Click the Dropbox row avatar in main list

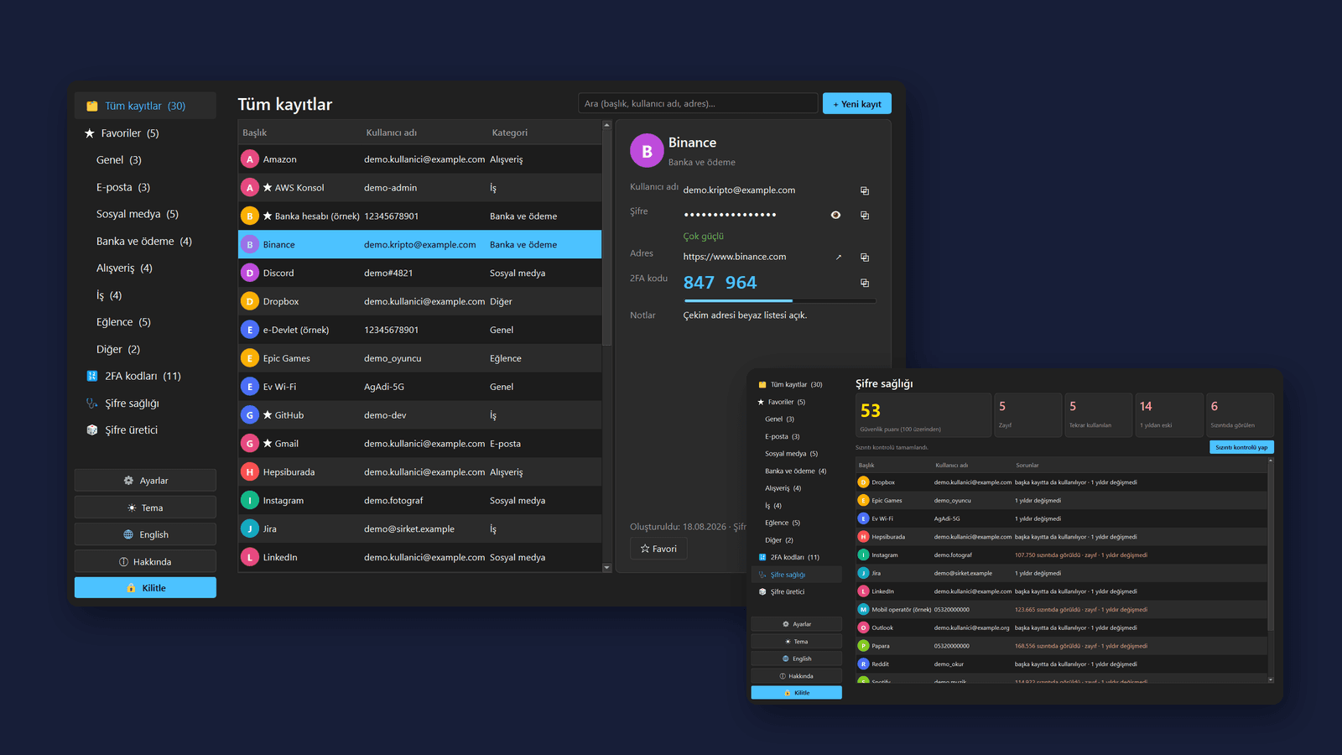[250, 301]
